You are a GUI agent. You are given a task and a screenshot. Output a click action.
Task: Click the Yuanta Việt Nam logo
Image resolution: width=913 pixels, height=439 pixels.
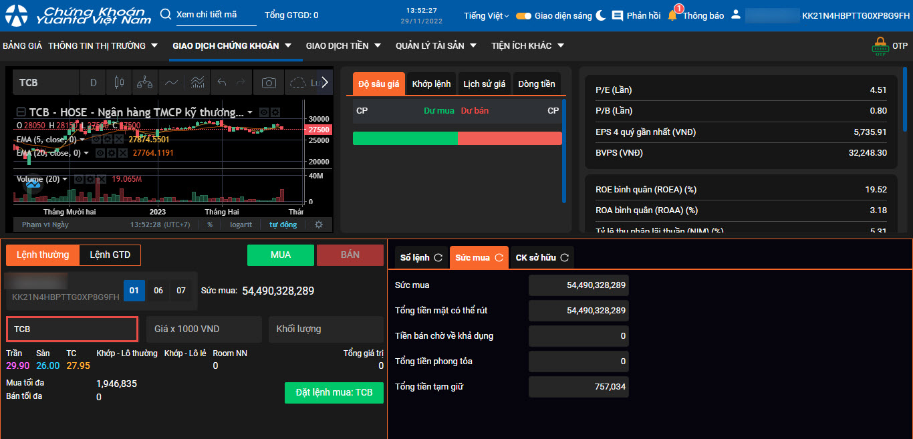pyautogui.click(x=78, y=15)
